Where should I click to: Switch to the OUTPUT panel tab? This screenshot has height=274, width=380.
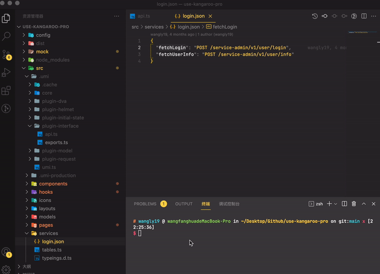click(184, 204)
